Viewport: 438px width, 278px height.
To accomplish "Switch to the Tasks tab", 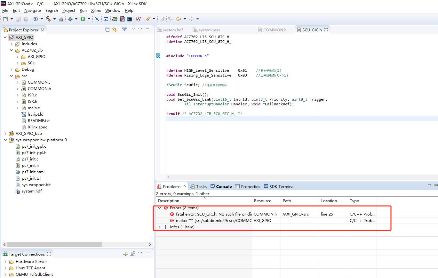I will 198,186.
